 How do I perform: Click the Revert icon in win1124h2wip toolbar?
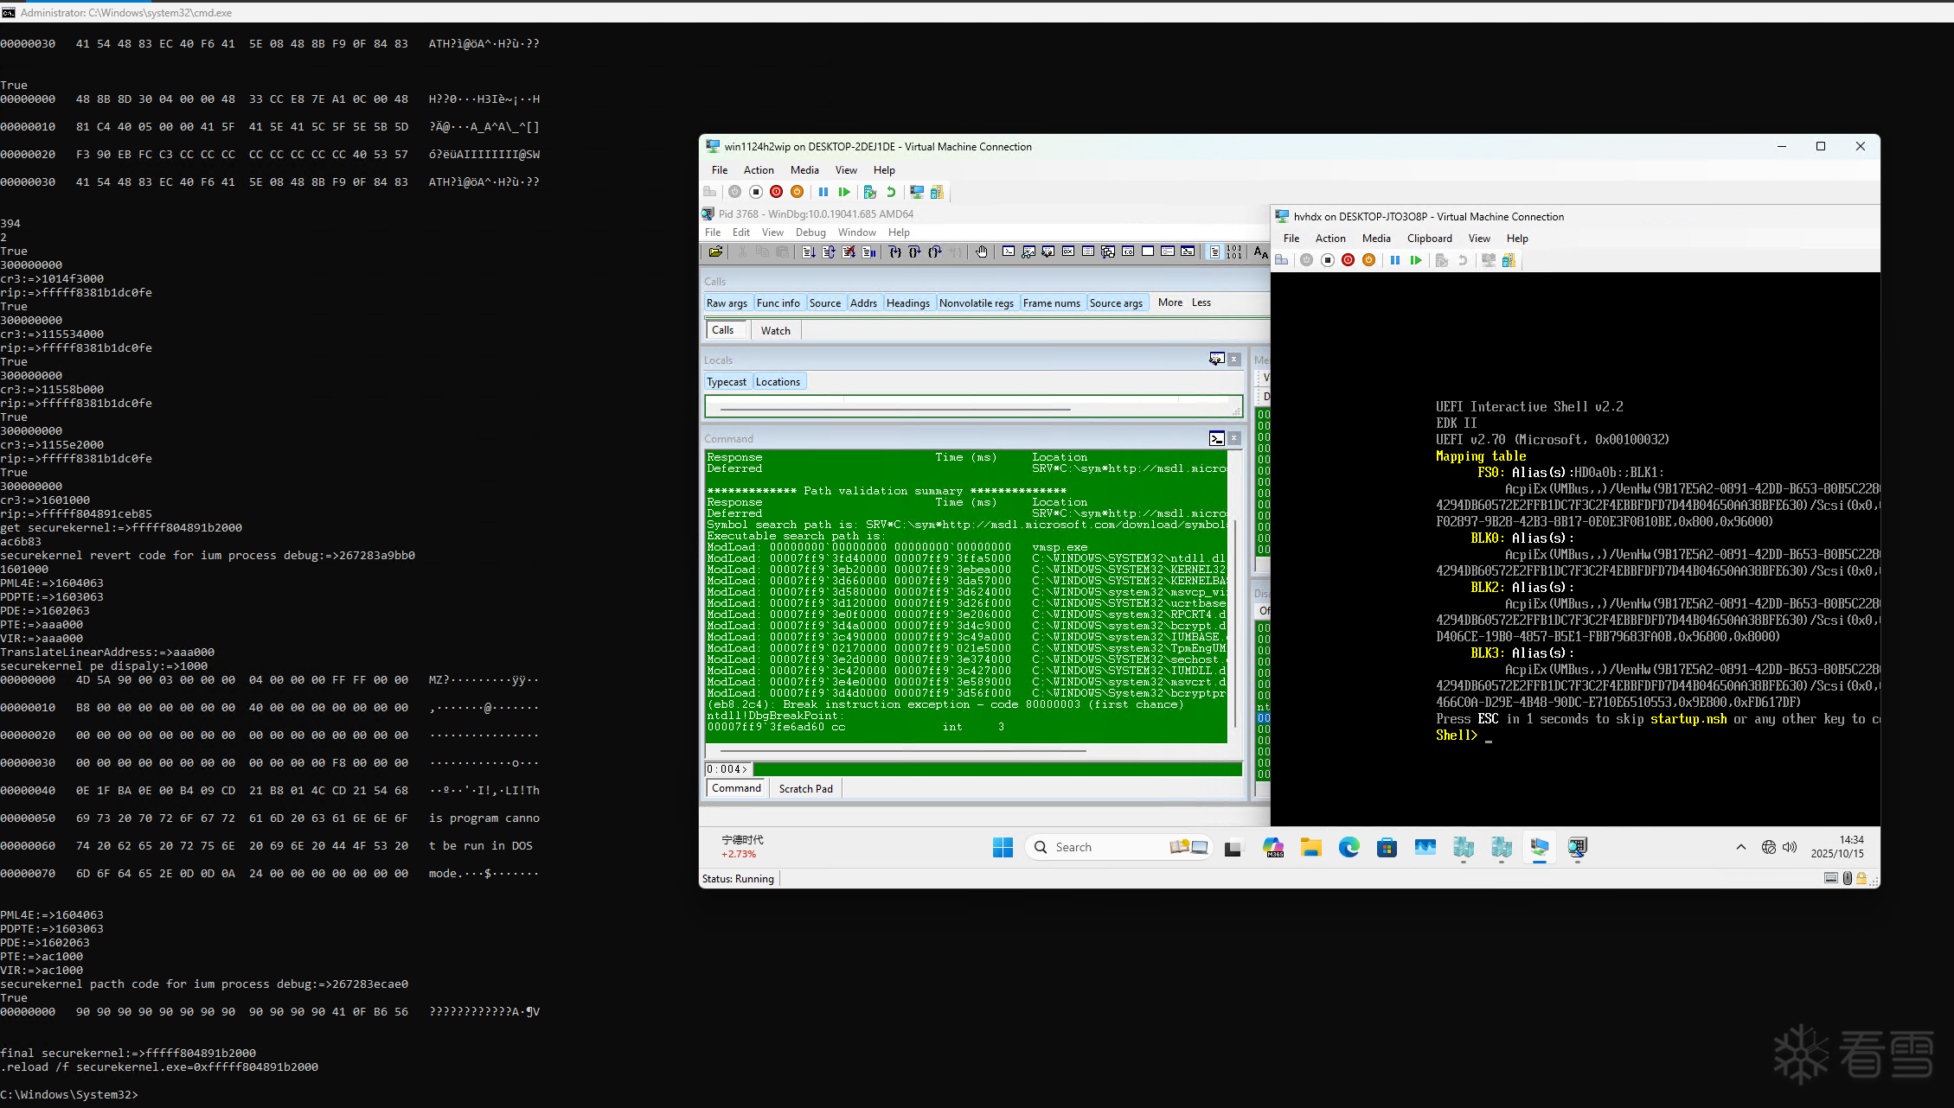pyautogui.click(x=891, y=192)
